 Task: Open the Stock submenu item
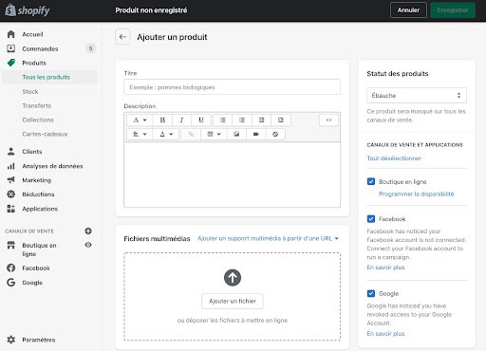[30, 92]
